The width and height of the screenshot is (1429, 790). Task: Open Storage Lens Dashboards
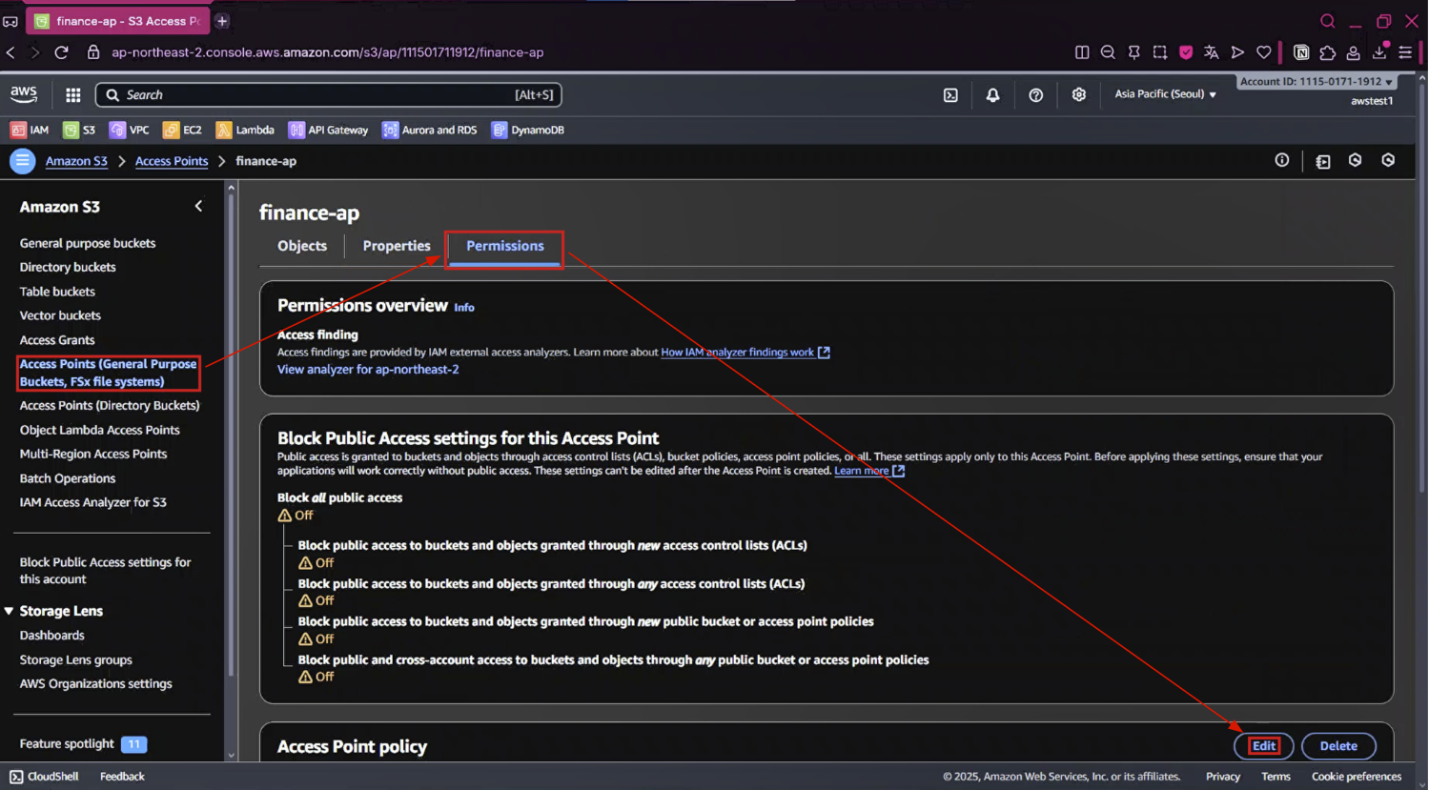click(52, 636)
